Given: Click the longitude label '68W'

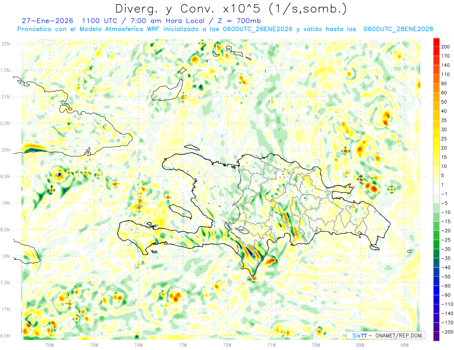Looking at the screenshot, I should [x=404, y=345].
